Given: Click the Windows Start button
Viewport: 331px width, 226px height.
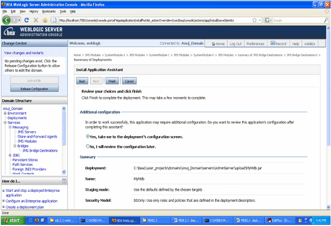Looking at the screenshot, I should [13, 220].
